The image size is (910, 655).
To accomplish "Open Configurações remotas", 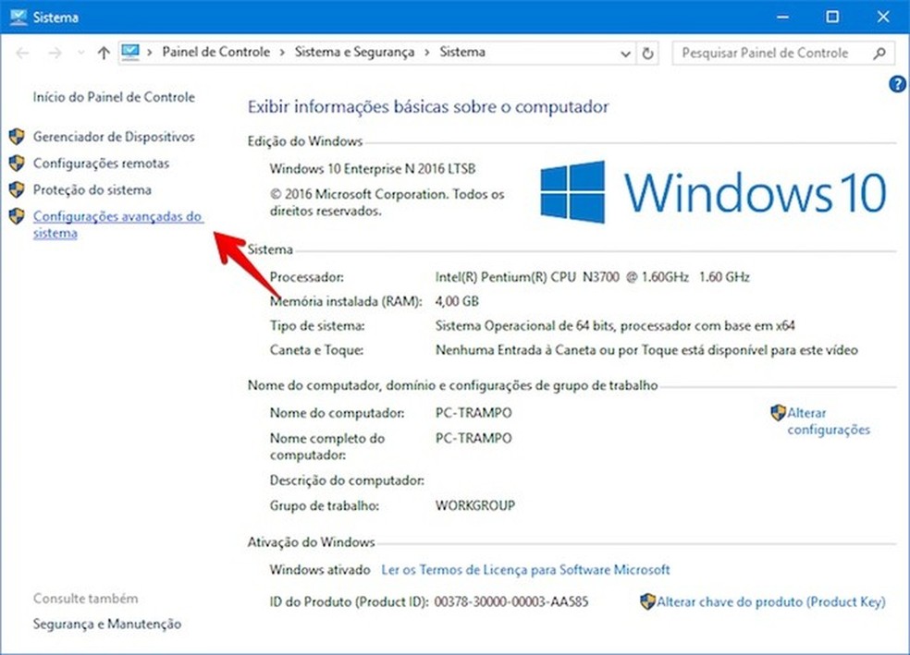I will [x=101, y=164].
